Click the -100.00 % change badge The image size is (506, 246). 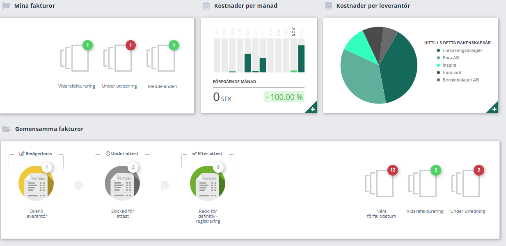284,97
